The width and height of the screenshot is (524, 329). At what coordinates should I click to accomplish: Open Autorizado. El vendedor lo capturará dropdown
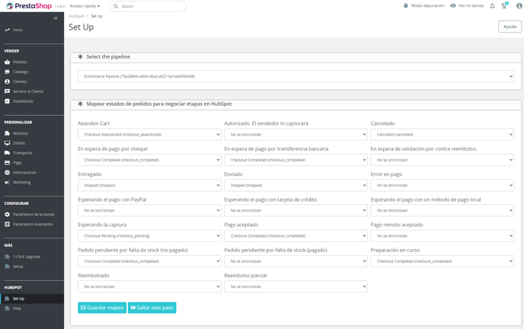coord(296,135)
